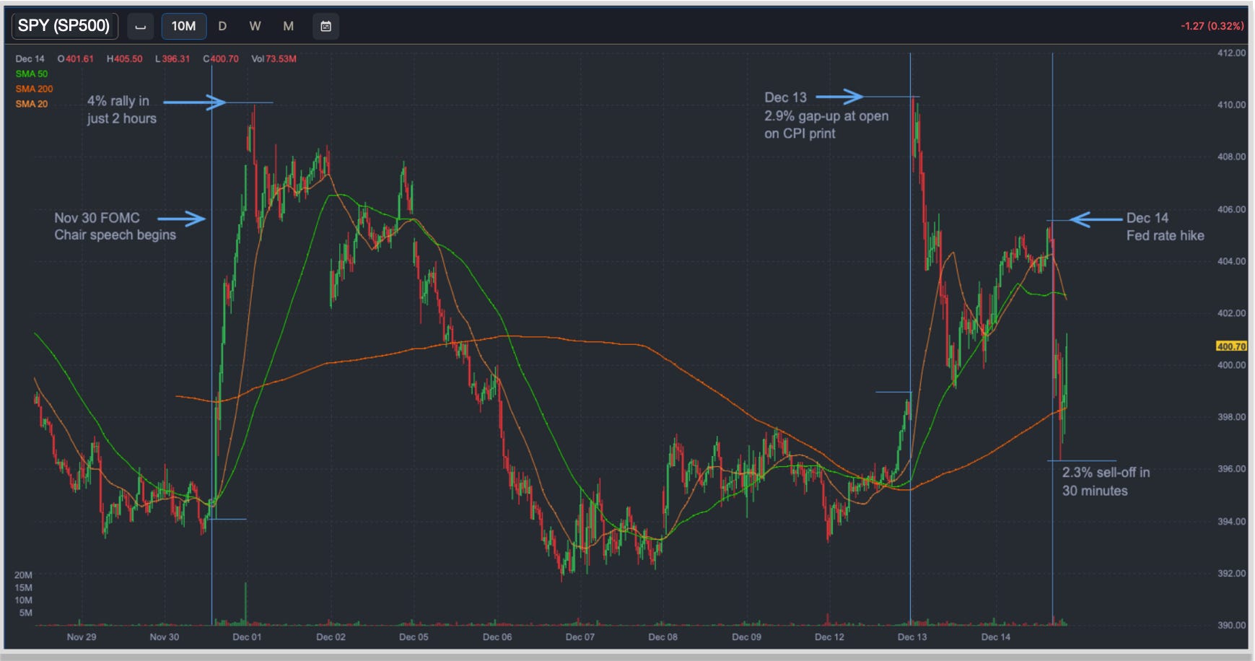
Task: Click the 398.00 price axis label
Action: pos(1231,417)
